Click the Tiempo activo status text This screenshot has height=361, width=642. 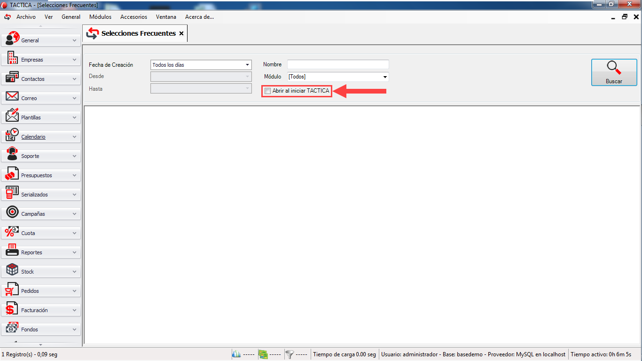click(x=601, y=354)
